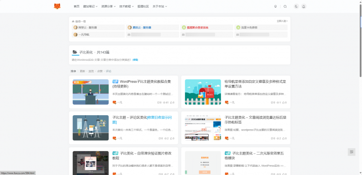This screenshot has width=362, height=175.
Task: Click the desk with lamps thumbnail image
Action: click(90, 128)
